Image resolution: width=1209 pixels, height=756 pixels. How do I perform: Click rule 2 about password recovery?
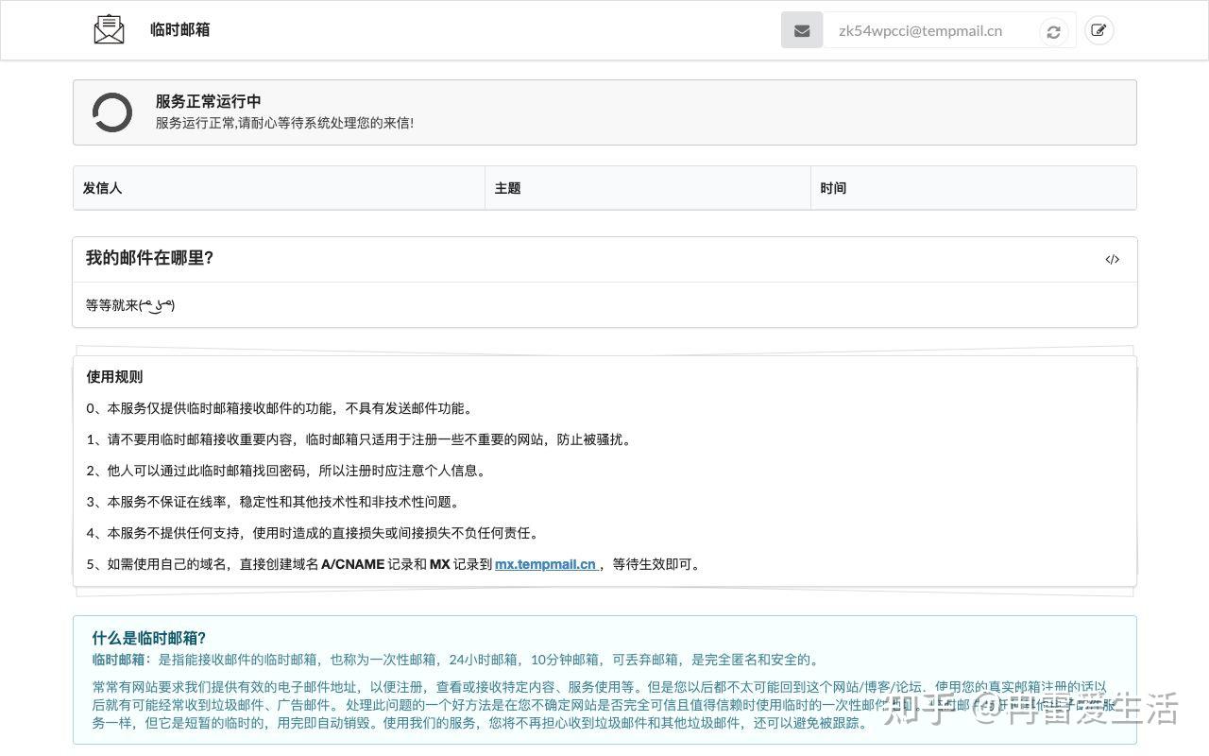tap(286, 471)
